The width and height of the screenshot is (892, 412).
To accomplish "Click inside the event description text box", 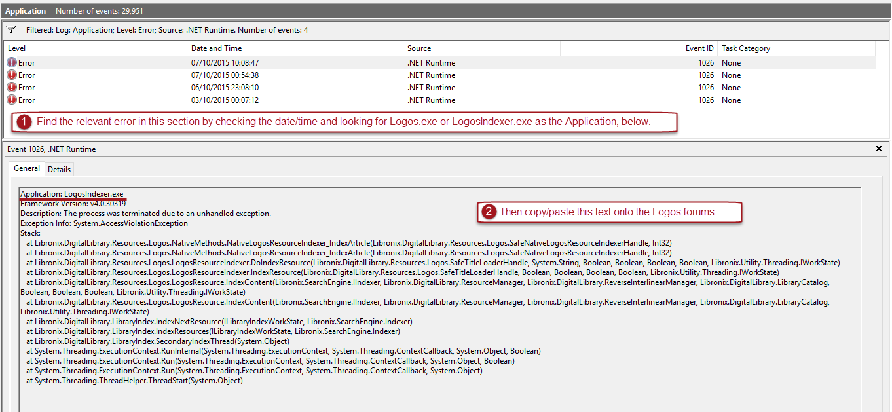I will tap(440, 299).
